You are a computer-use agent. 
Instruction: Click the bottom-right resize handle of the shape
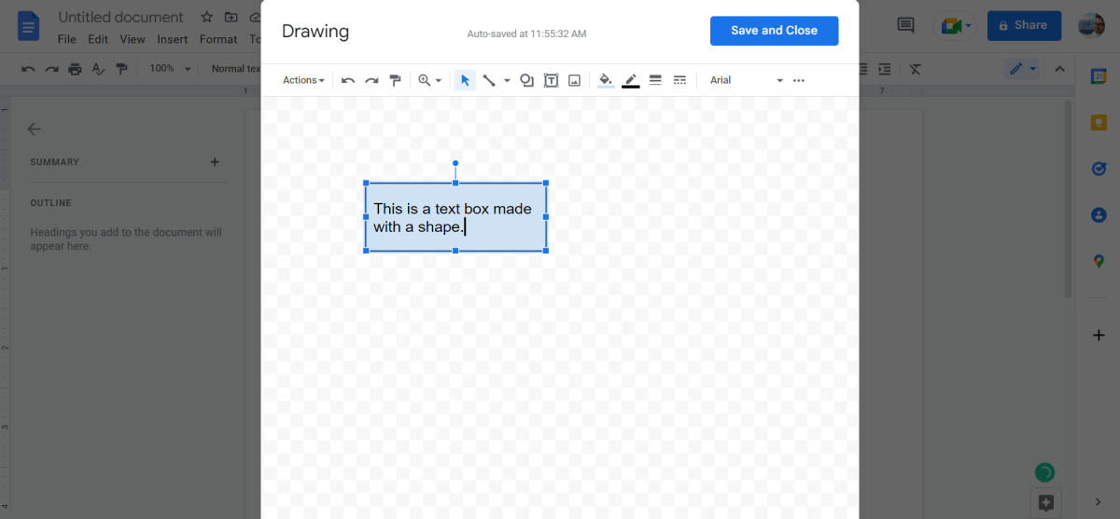546,251
